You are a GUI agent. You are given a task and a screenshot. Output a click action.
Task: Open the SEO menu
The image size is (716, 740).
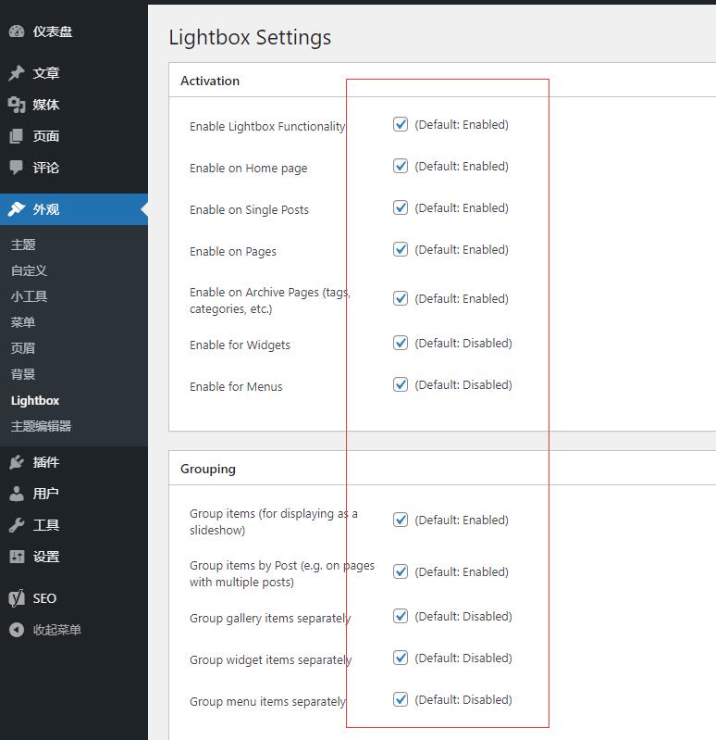point(74,598)
